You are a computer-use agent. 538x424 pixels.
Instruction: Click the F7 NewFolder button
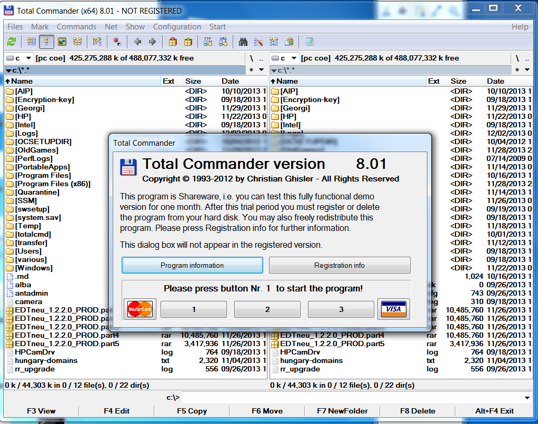click(342, 411)
